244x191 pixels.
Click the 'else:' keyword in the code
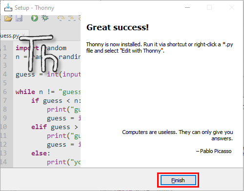41,153
